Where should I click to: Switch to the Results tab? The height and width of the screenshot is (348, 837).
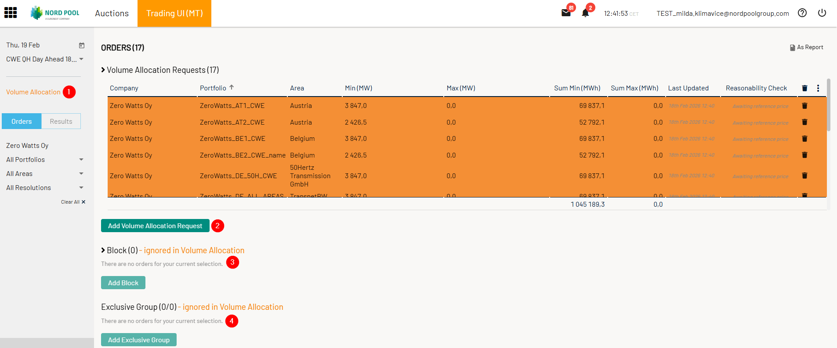[61, 122]
